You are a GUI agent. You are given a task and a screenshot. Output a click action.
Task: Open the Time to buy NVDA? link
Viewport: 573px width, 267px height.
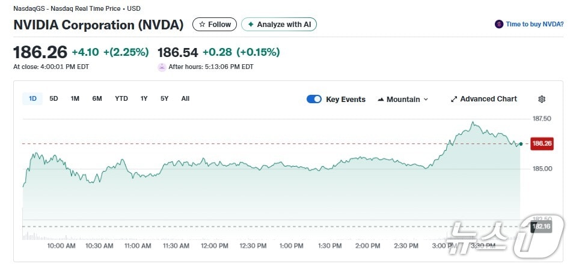(x=535, y=25)
